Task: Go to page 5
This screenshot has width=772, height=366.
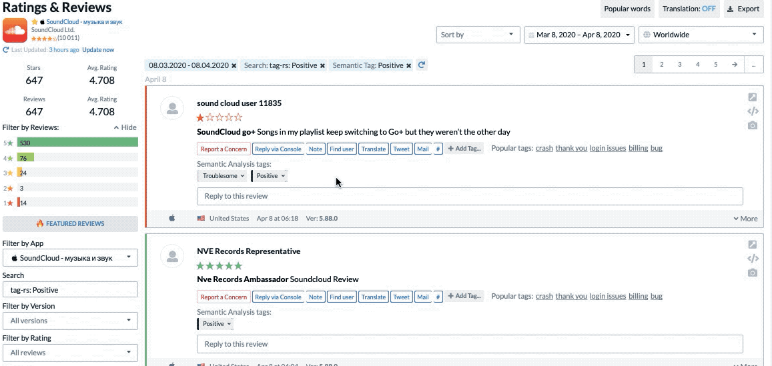Action: click(716, 65)
